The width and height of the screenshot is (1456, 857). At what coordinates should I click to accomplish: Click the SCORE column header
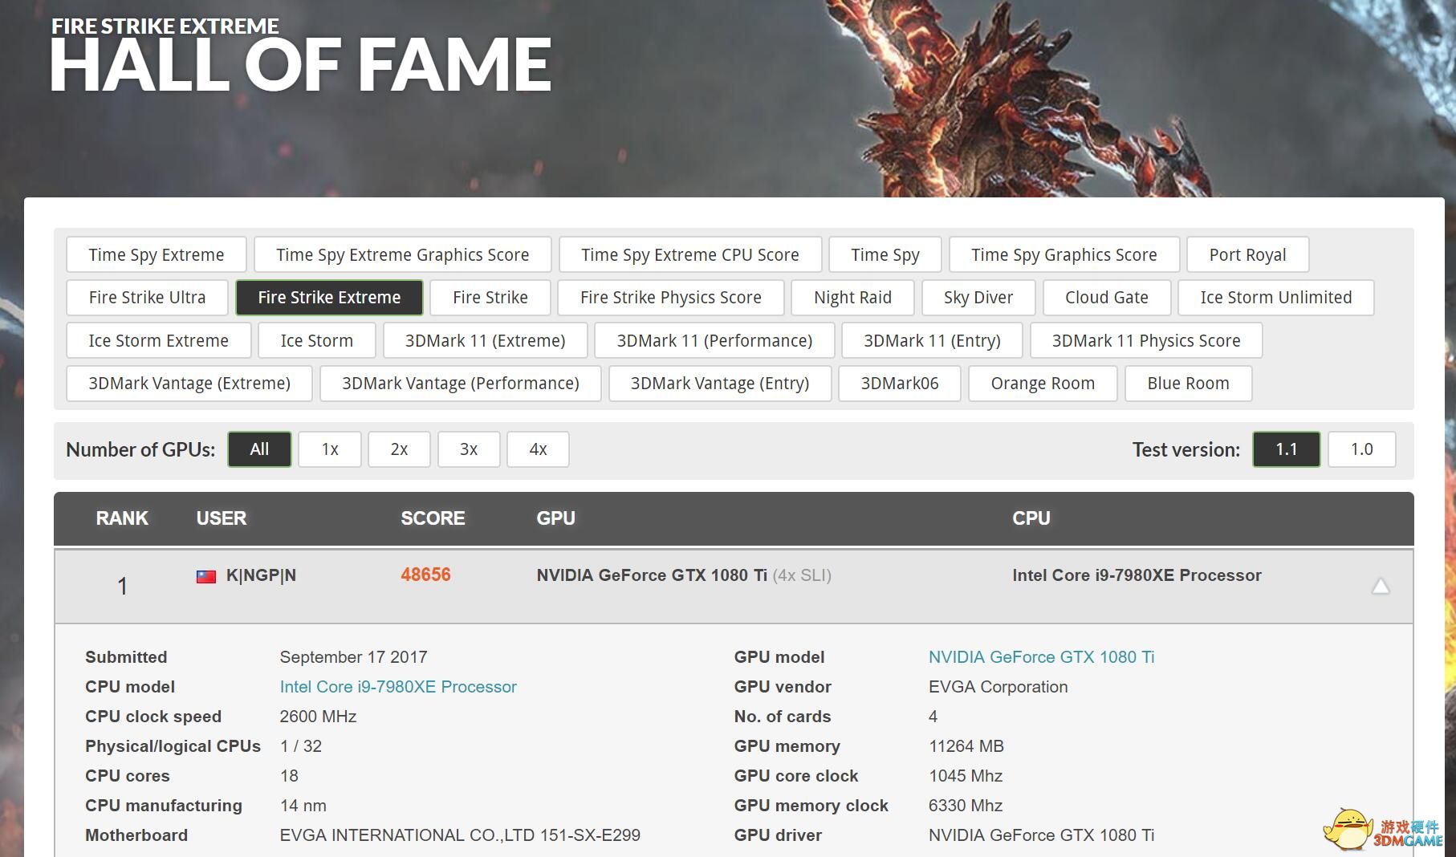click(x=433, y=518)
